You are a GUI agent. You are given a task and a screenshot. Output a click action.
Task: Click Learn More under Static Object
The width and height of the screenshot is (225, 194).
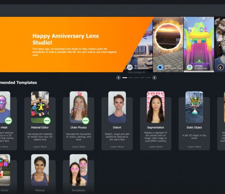(194, 147)
